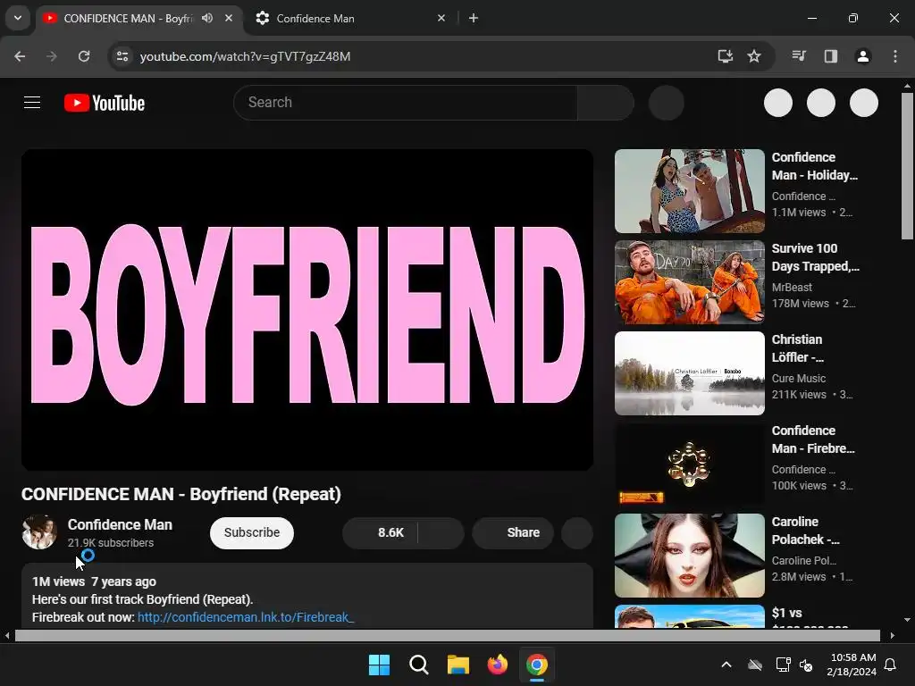This screenshot has height=686, width=915.
Task: Click Cure Music channel name
Action: [798, 378]
